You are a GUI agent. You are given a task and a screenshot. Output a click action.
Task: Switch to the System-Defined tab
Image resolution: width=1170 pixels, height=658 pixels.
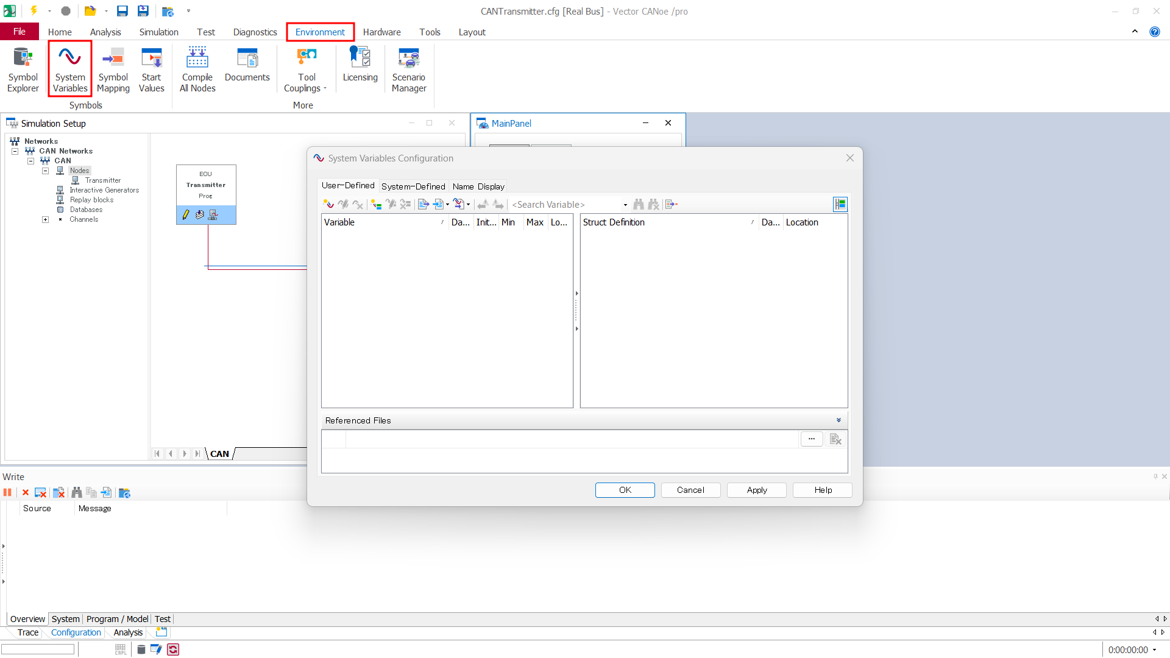[413, 186]
